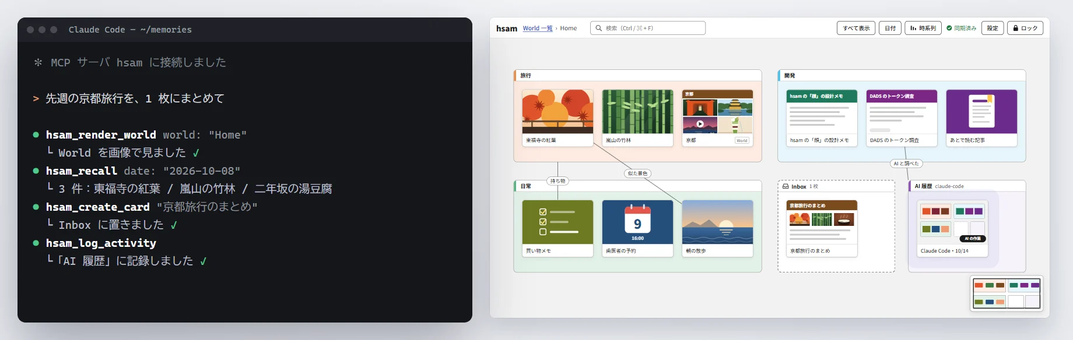Viewport: 1073px width, 340px height.
Task: Click the padlock icon in ロック button
Action: 1016,28
